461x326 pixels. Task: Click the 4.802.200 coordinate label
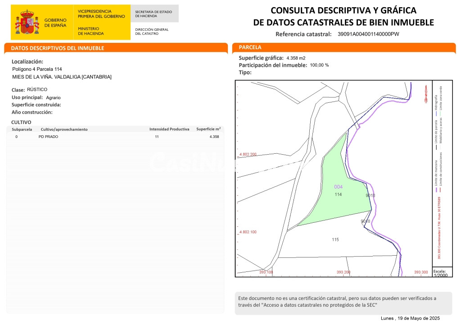click(248, 154)
